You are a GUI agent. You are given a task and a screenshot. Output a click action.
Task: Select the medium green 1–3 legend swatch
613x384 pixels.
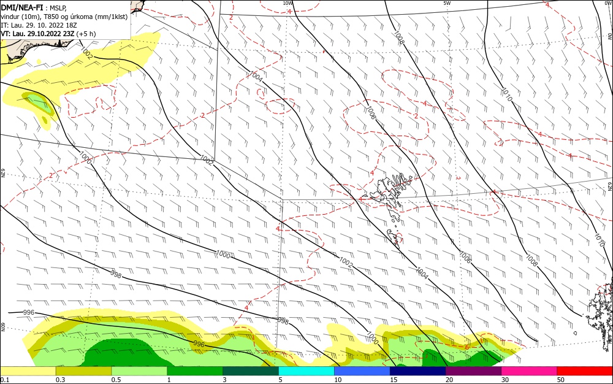(x=195, y=371)
